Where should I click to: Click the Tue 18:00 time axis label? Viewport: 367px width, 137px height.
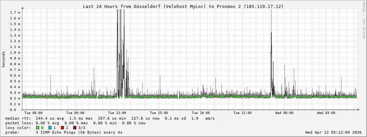[201, 113]
